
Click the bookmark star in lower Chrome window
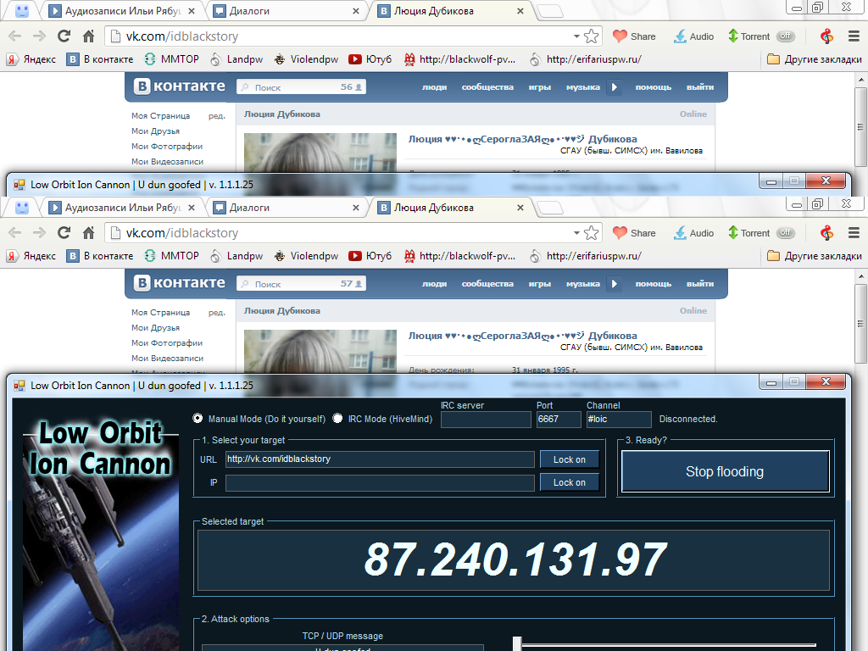591,233
